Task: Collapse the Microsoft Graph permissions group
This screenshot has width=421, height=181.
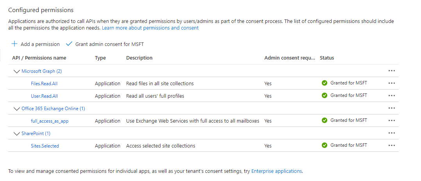Action: coord(17,71)
